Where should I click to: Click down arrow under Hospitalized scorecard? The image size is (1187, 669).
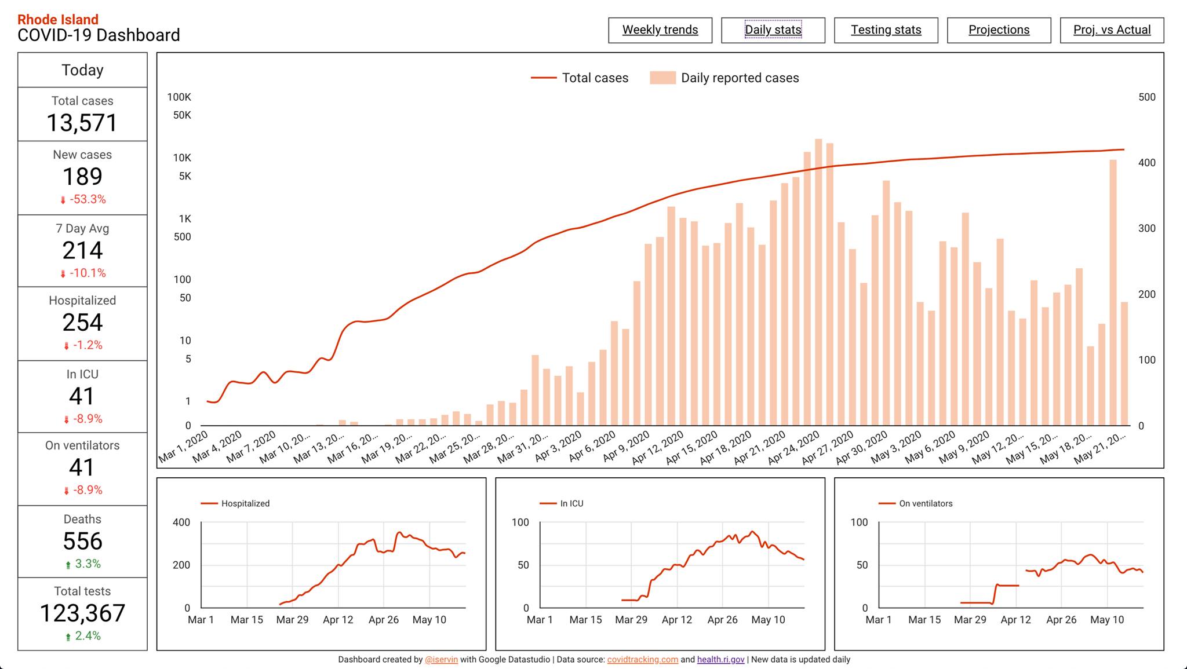[x=67, y=346]
